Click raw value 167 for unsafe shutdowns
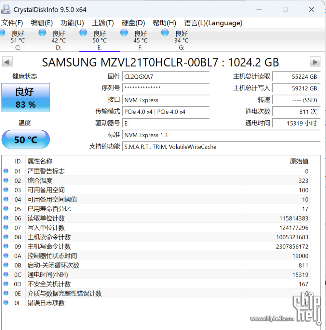Viewport: 326px width, 330px height. 304,284
